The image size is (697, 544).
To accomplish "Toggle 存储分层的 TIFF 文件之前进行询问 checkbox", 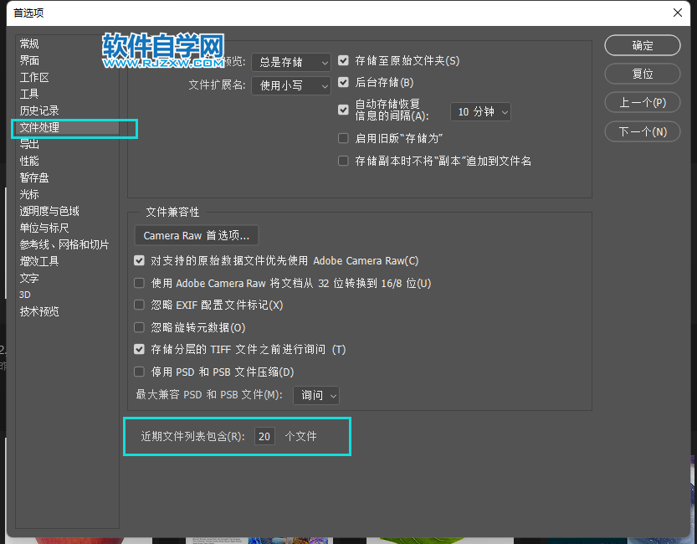I will coord(139,349).
